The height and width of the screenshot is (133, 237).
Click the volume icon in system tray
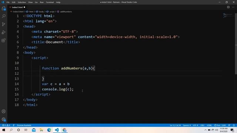pos(217,130)
